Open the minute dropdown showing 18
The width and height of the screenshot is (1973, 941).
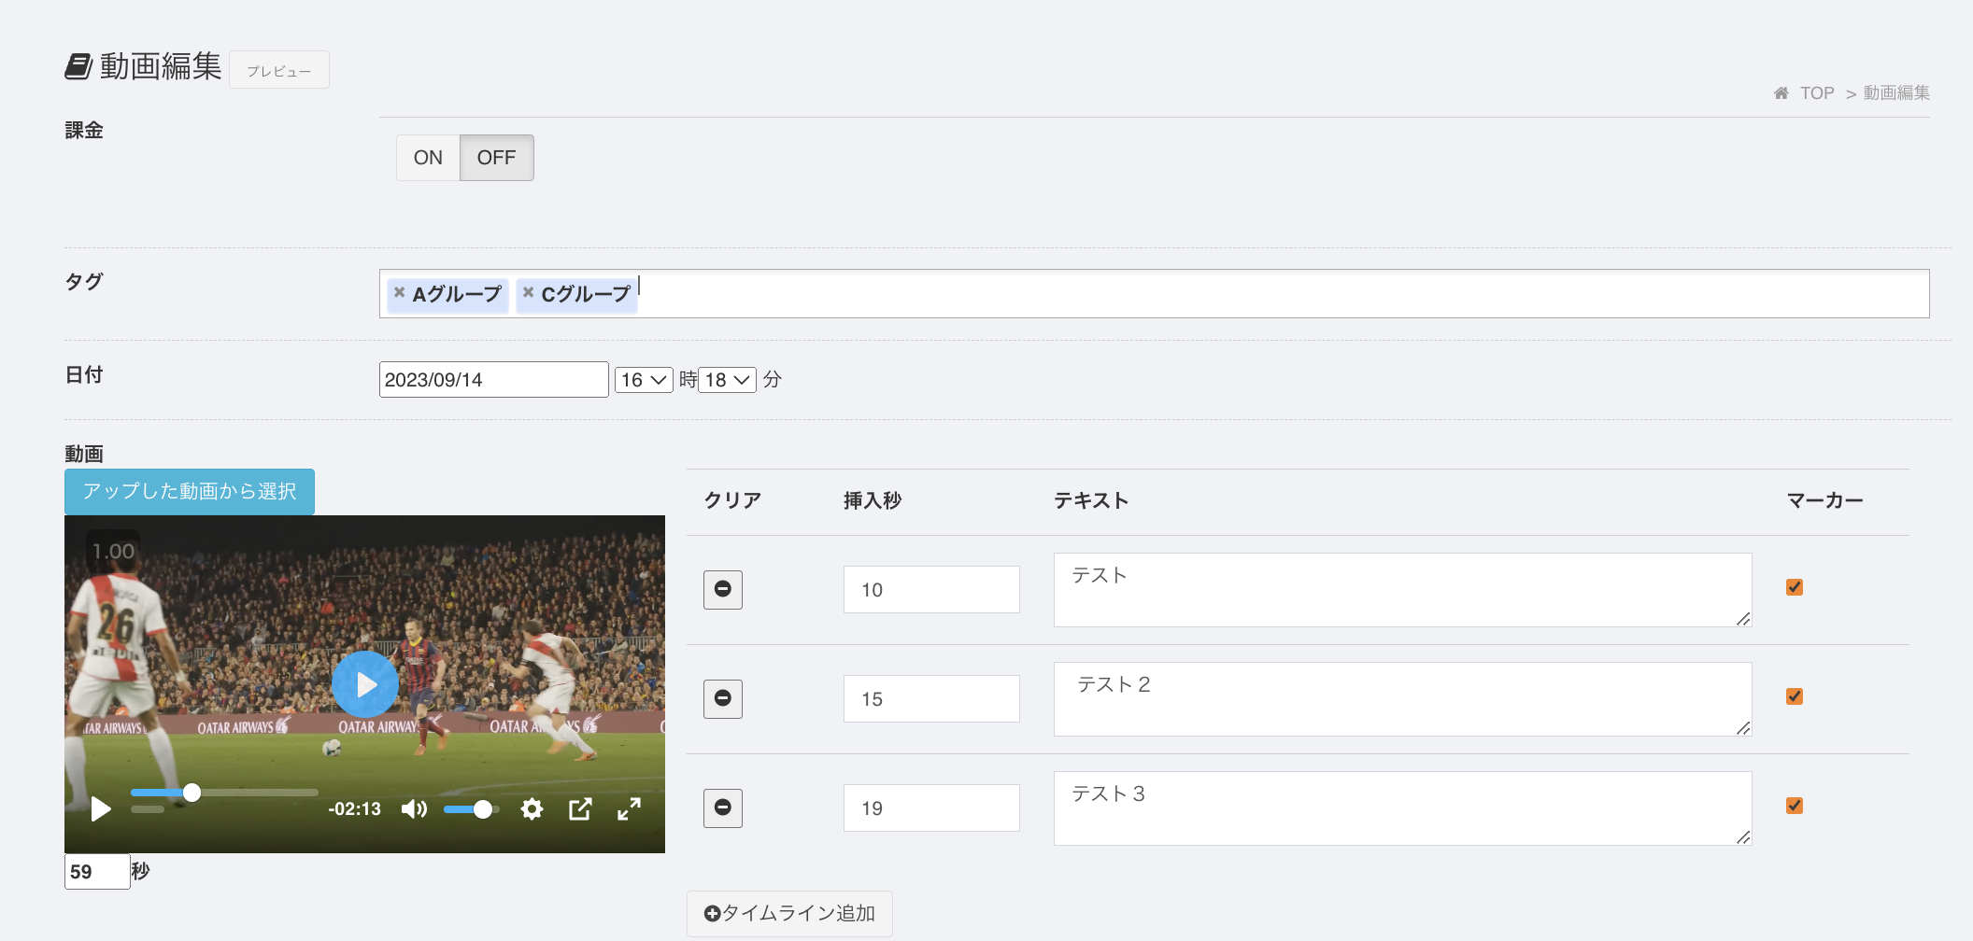[x=728, y=380]
